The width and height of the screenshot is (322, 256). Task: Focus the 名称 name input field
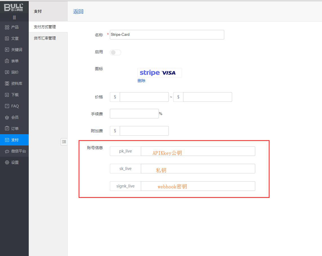tap(167, 35)
